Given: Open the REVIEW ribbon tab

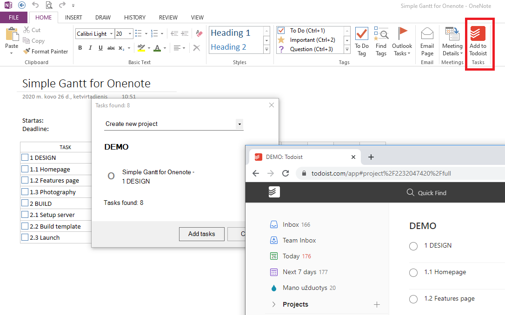Looking at the screenshot, I should click(168, 17).
